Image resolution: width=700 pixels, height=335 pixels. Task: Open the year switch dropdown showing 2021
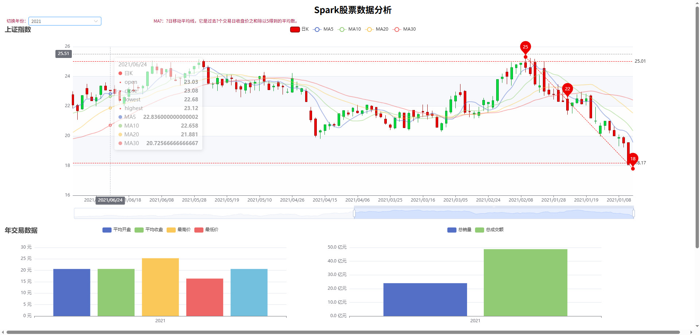(65, 21)
